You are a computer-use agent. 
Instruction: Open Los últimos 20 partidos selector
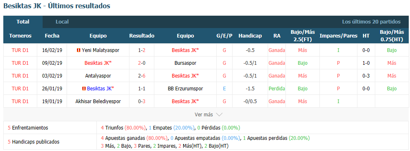371,22
